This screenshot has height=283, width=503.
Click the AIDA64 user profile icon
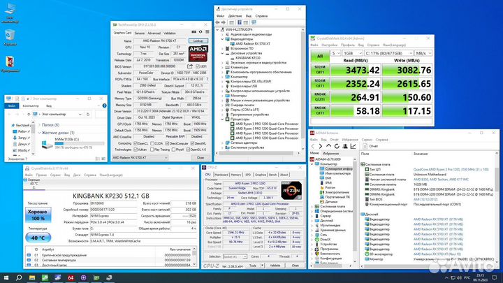point(345,146)
